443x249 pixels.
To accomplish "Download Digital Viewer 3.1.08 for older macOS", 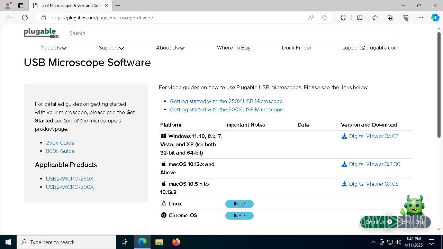I will pyautogui.click(x=370, y=184).
